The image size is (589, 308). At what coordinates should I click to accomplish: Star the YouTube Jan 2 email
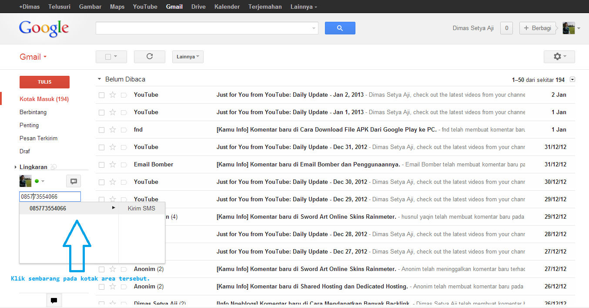pos(113,95)
